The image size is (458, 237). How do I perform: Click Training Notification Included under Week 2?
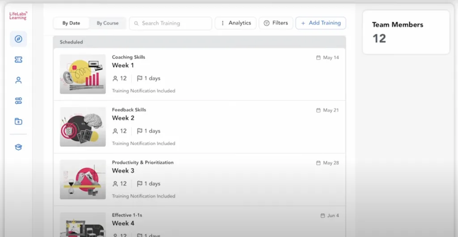tap(144, 144)
